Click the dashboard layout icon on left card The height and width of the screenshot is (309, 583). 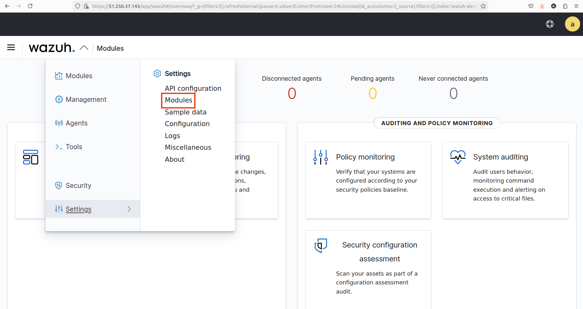click(31, 157)
